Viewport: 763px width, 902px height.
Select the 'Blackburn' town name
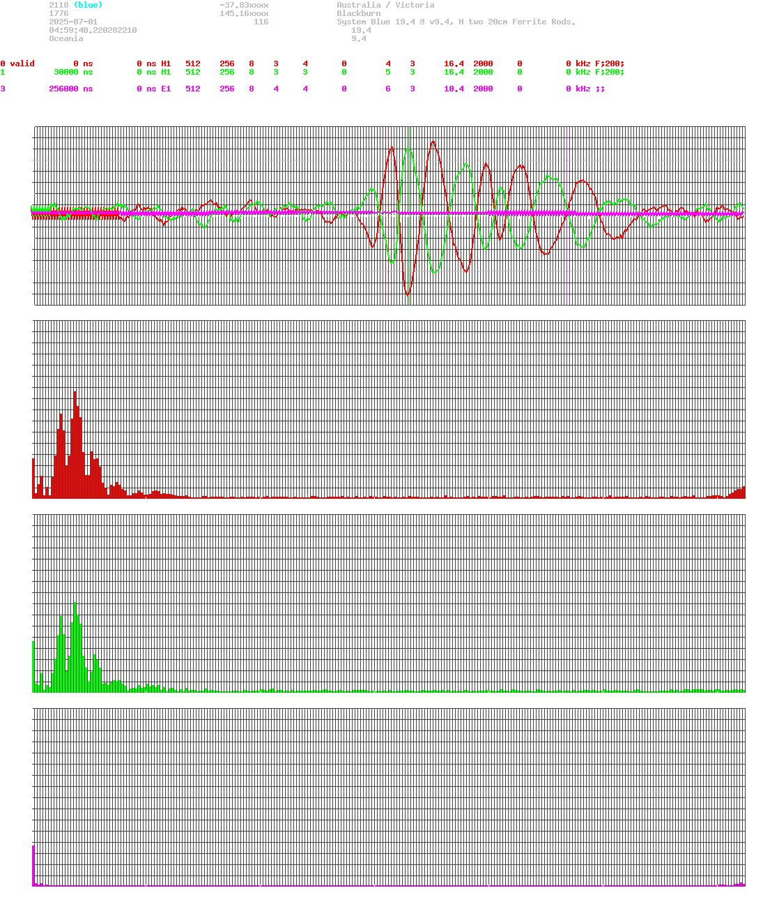(x=359, y=13)
